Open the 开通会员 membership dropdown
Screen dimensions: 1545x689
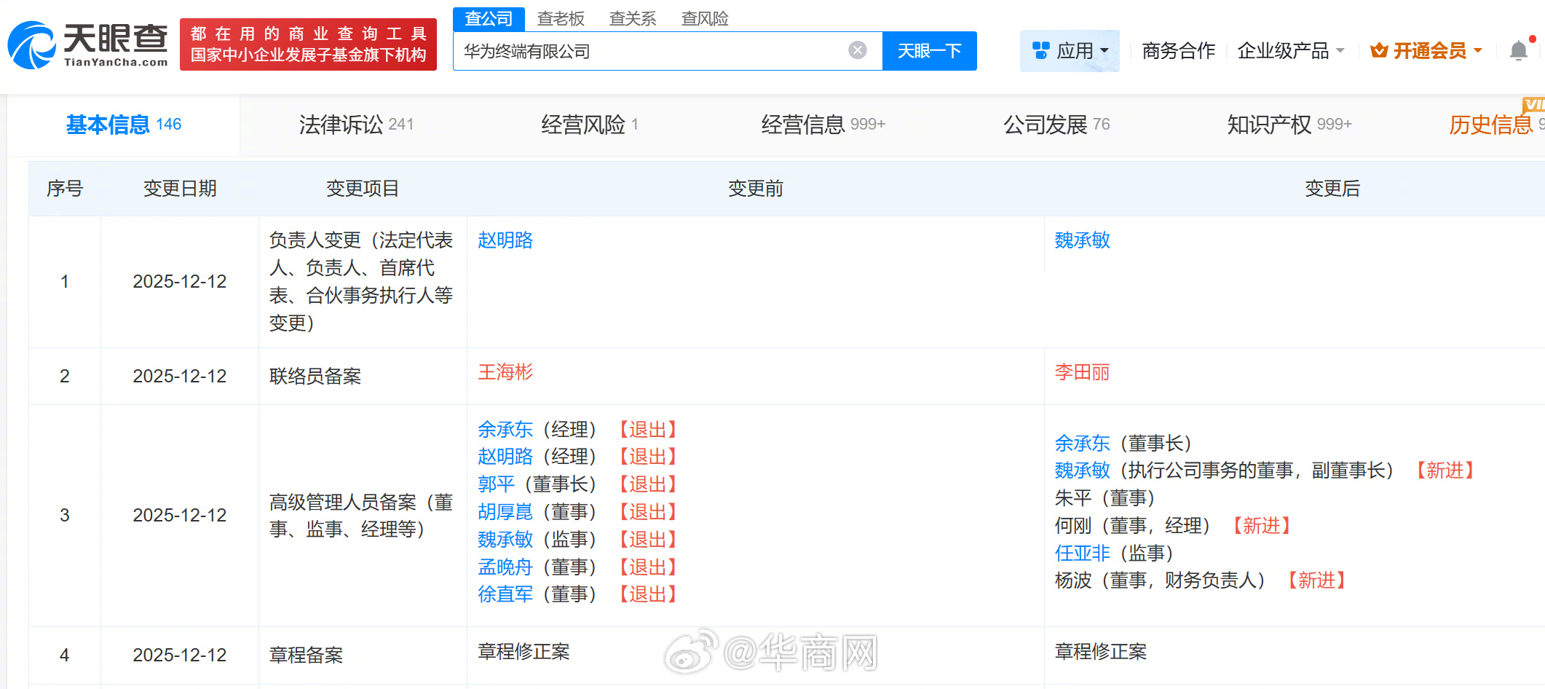click(1426, 51)
